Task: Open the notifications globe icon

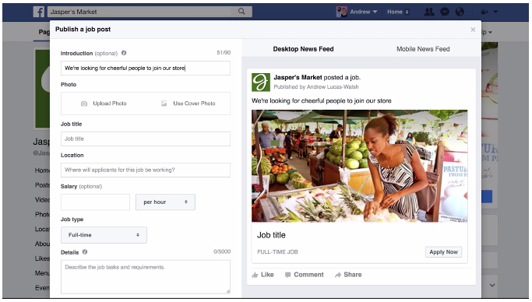Action: (460, 12)
